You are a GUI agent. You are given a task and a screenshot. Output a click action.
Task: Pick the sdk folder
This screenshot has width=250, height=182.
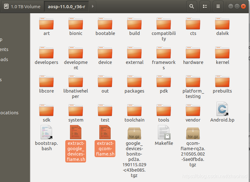(x=46, y=110)
